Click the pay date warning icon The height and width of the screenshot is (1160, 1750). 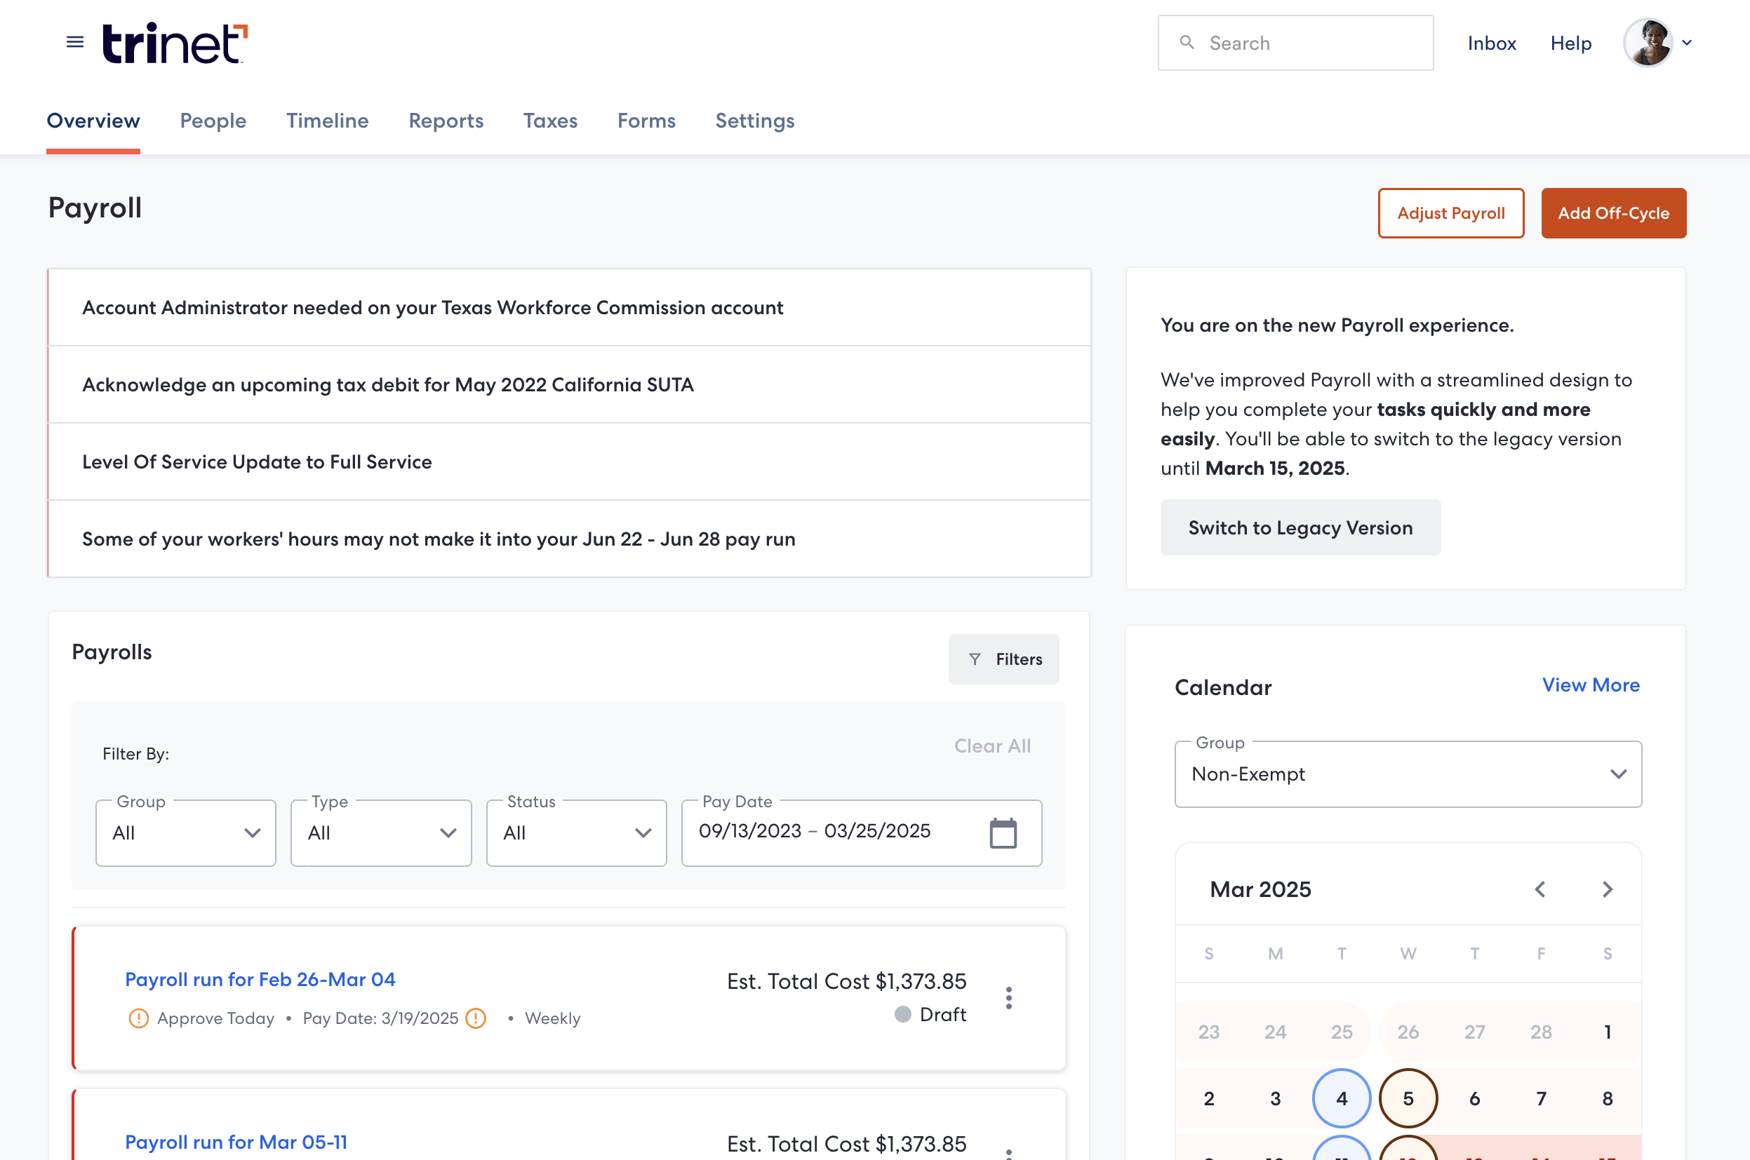click(x=476, y=1018)
